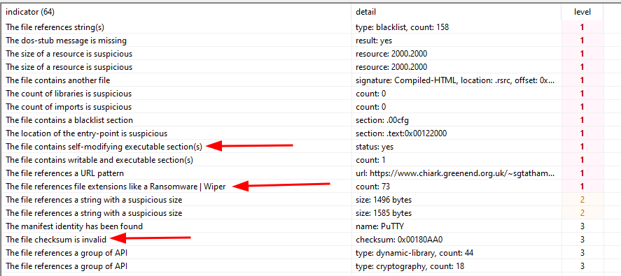
Task: Sort by the indicator (64) column header
Action: 30,13
